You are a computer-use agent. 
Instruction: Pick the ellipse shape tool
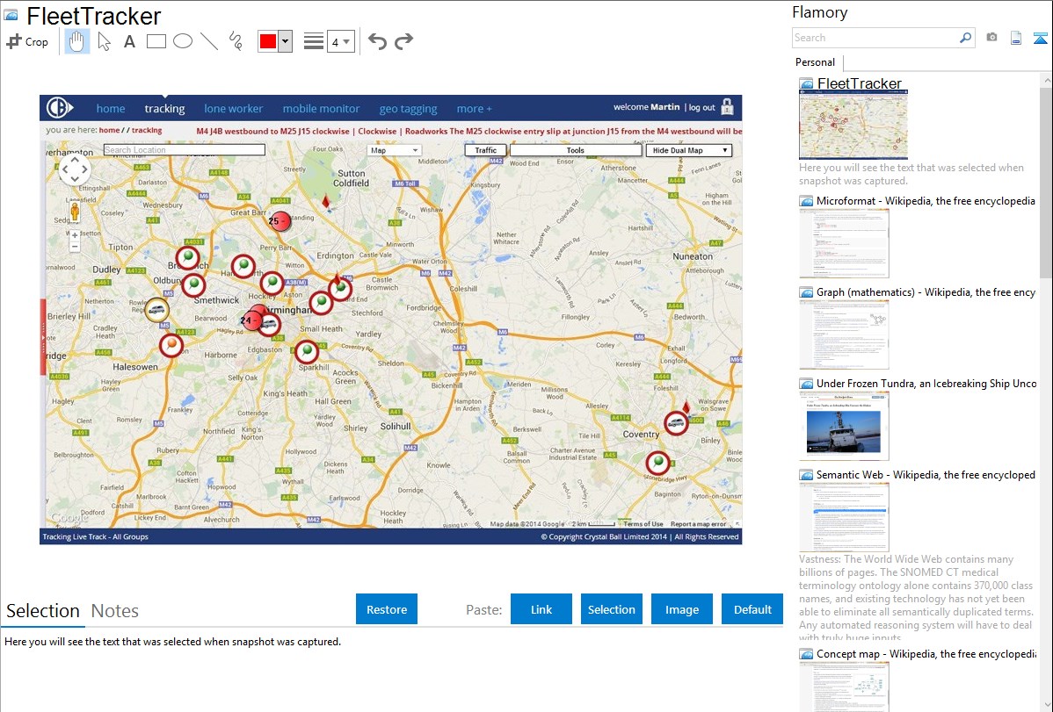(183, 41)
